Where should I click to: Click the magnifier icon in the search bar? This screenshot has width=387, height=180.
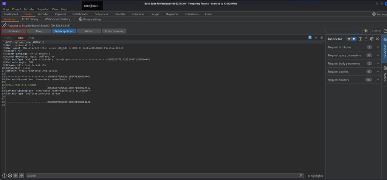click(300, 175)
